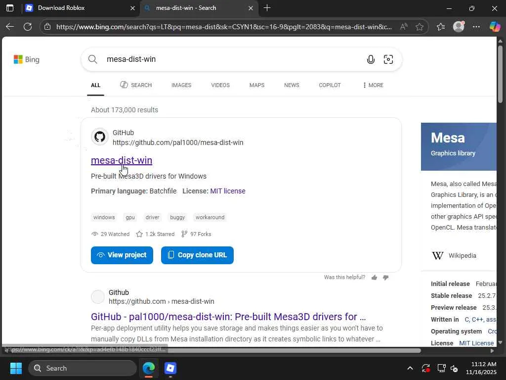The image size is (506, 380).
Task: Reload the current page
Action: [28, 27]
